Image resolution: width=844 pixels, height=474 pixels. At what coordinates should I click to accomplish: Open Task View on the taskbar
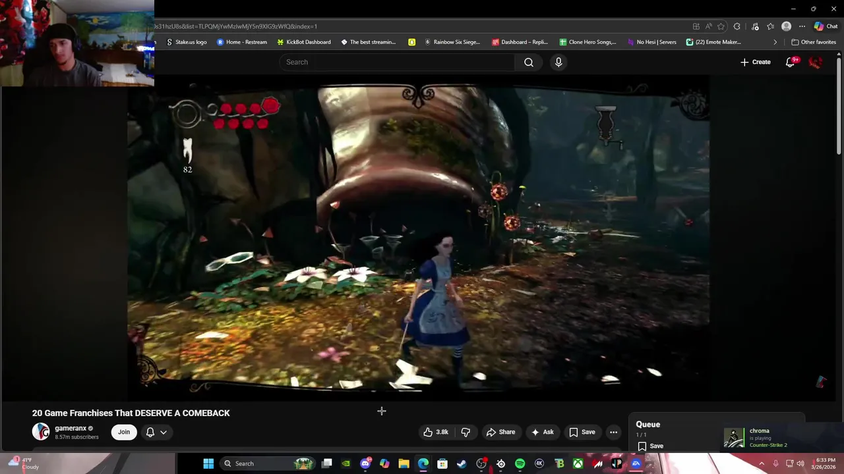(x=326, y=463)
